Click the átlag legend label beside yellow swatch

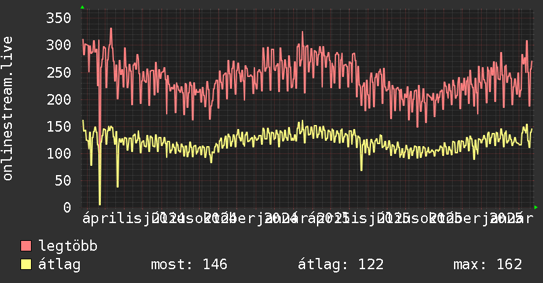(59, 265)
